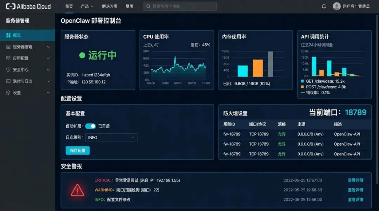Click the Alibaba Cloud logo
The width and height of the screenshot is (379, 211).
pyautogui.click(x=28, y=7)
